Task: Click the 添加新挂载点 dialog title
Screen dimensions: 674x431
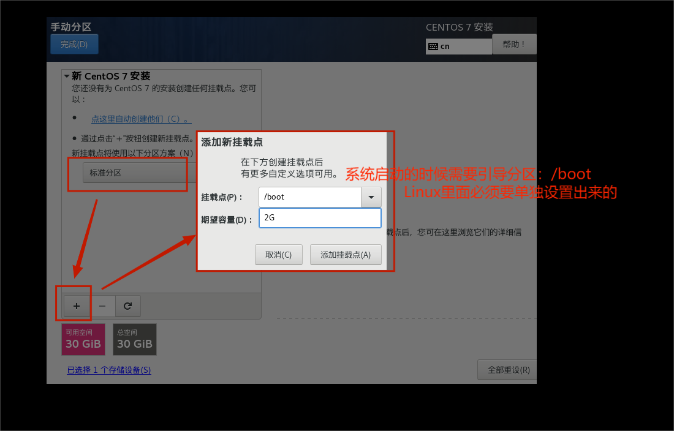Action: [x=232, y=142]
